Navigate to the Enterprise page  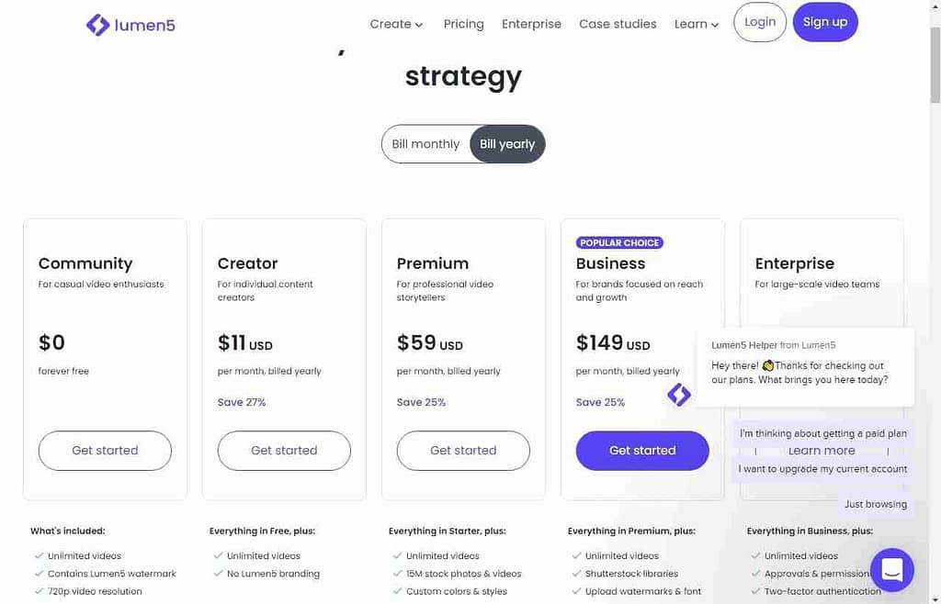click(x=531, y=24)
